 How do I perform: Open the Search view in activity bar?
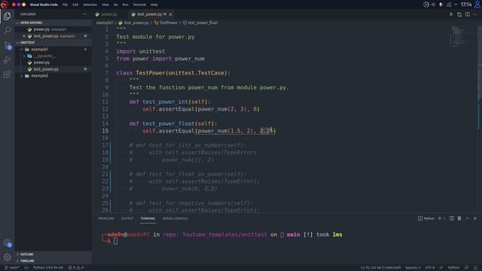(7, 30)
